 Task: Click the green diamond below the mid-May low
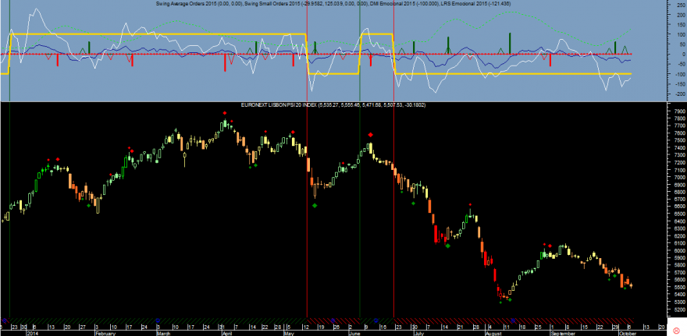coord(315,205)
